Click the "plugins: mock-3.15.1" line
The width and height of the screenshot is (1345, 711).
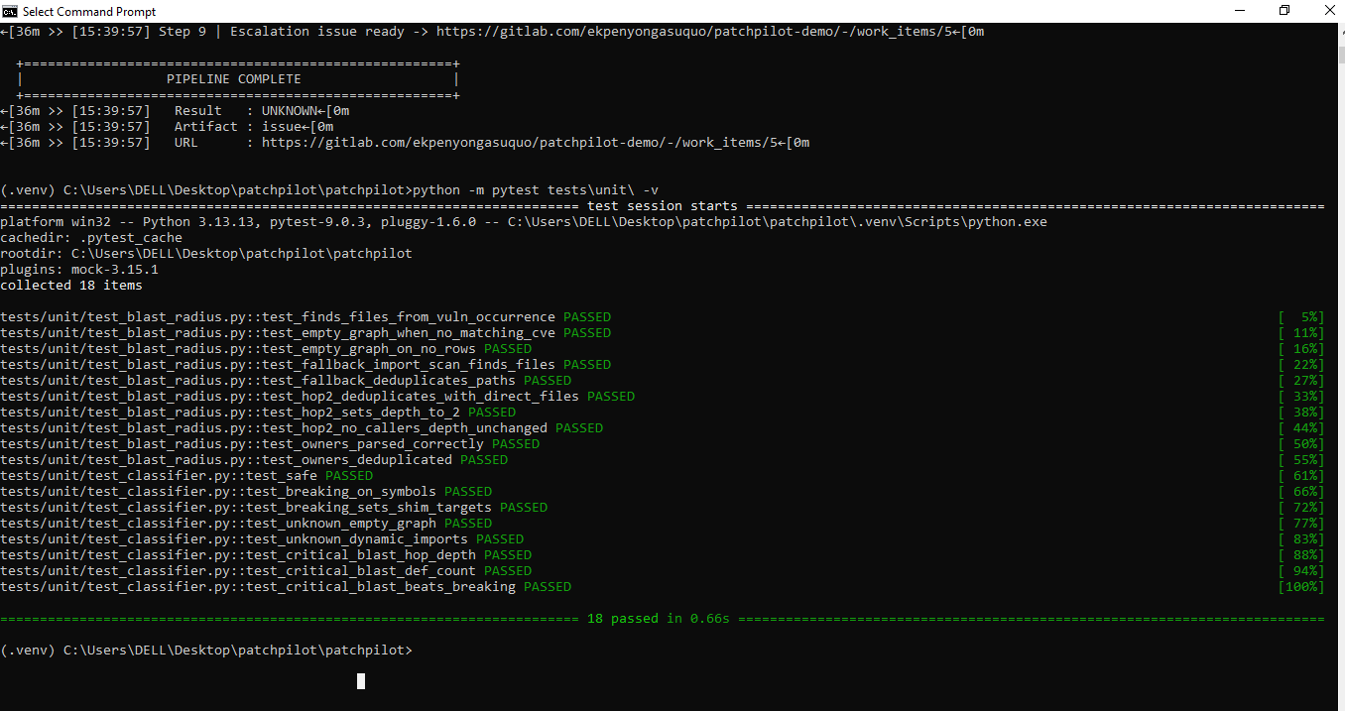pos(79,270)
